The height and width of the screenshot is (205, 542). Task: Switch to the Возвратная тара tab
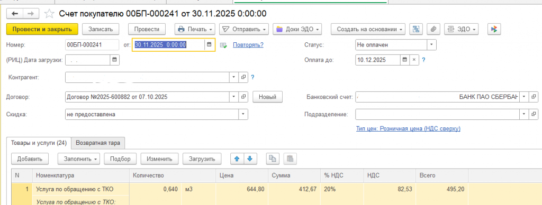point(98,143)
